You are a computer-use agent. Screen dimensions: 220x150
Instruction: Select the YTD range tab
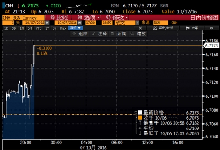pyautogui.click(x=38, y=28)
